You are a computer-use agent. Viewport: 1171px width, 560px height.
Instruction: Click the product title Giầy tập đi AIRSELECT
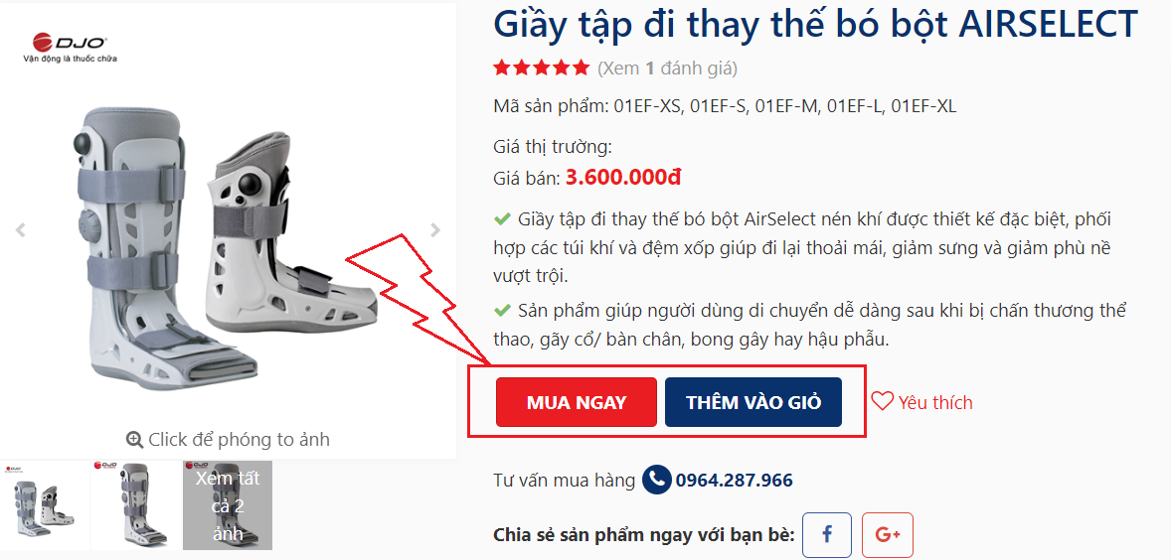(x=815, y=24)
